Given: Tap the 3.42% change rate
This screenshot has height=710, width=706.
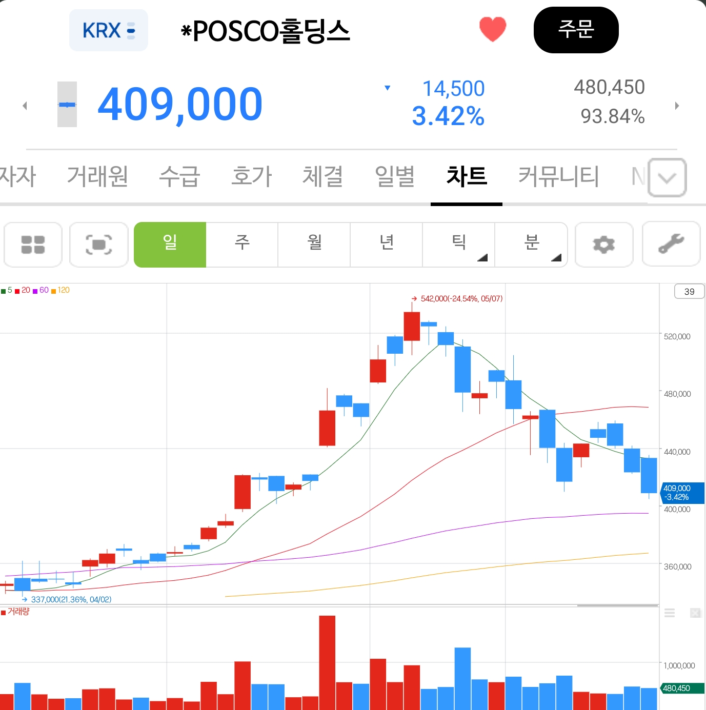Looking at the screenshot, I should [448, 116].
